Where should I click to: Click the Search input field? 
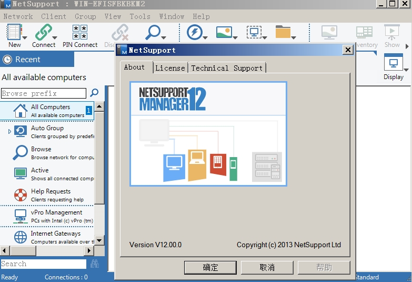coord(43,264)
